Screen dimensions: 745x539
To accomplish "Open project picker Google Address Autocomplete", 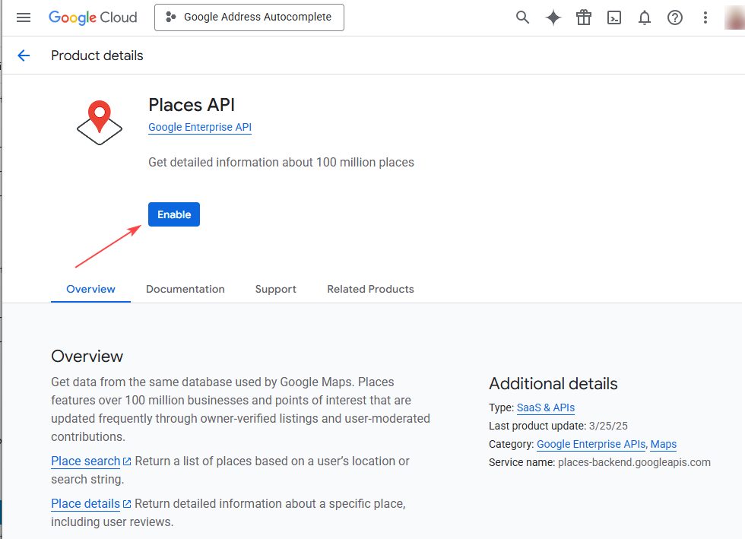I will tap(249, 17).
